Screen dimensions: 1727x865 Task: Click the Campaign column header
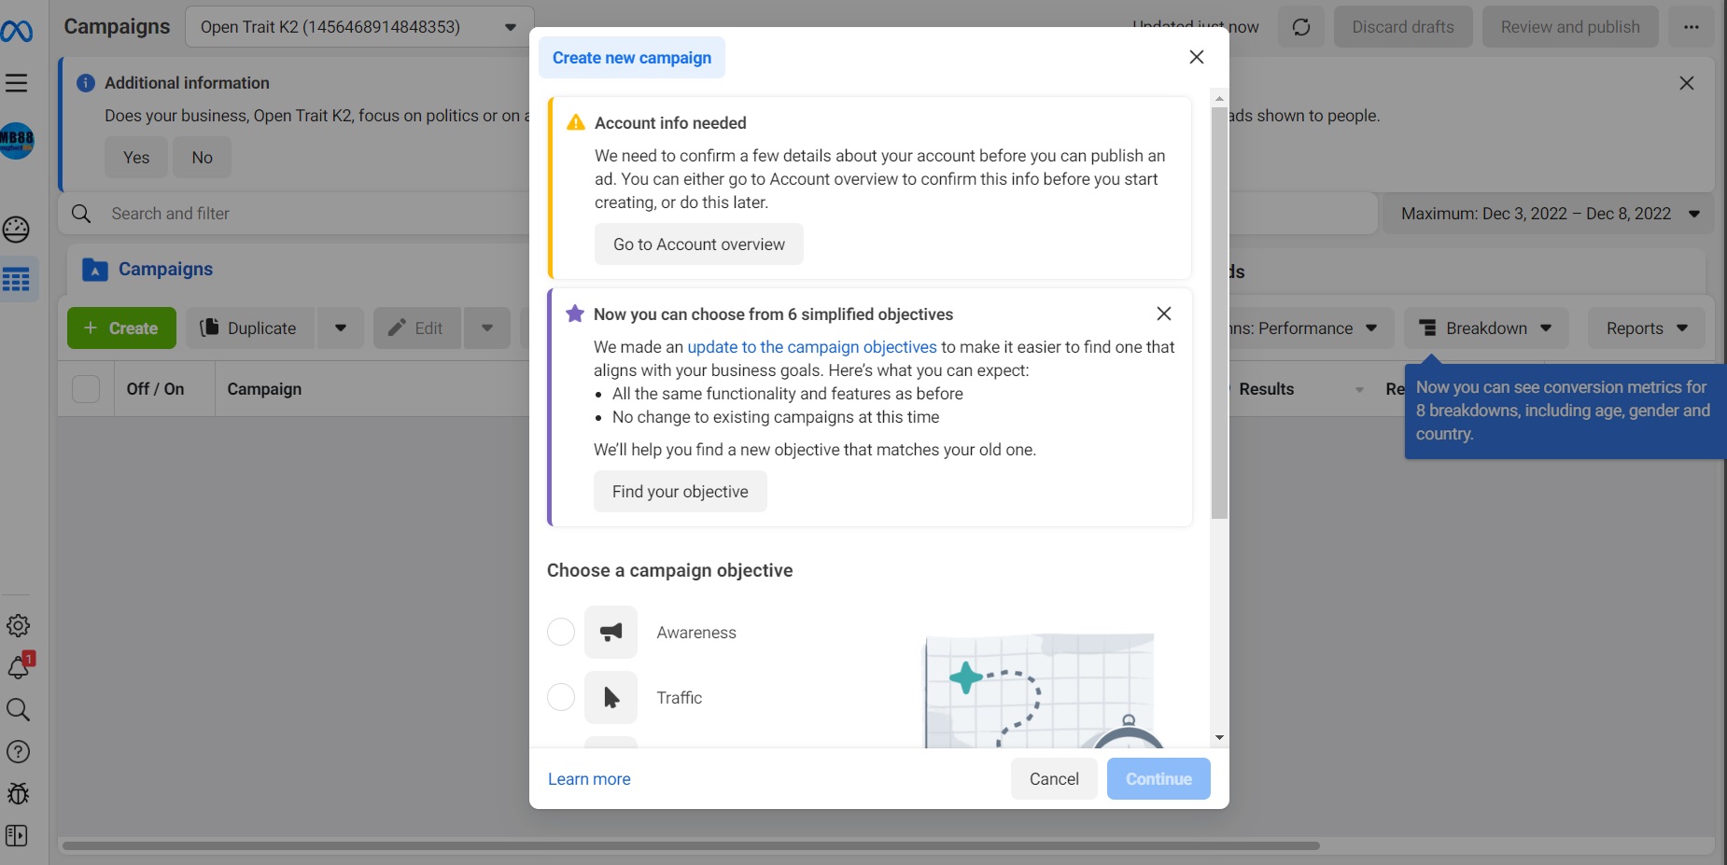point(264,389)
